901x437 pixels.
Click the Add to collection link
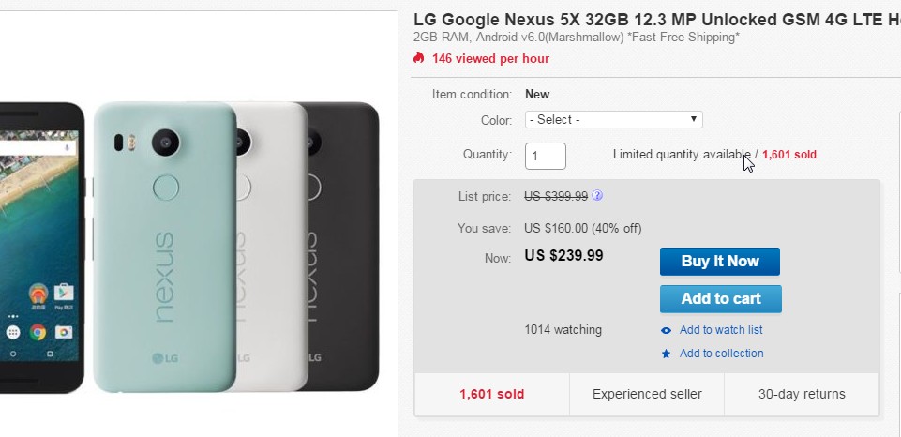(x=721, y=354)
